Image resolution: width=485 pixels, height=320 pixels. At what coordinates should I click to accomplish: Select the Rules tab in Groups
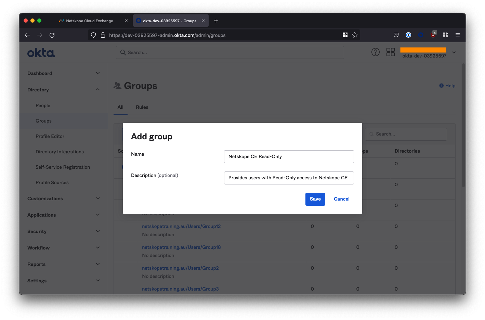[x=142, y=107]
